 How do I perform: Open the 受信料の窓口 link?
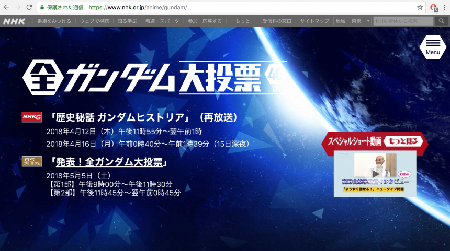[x=277, y=21]
